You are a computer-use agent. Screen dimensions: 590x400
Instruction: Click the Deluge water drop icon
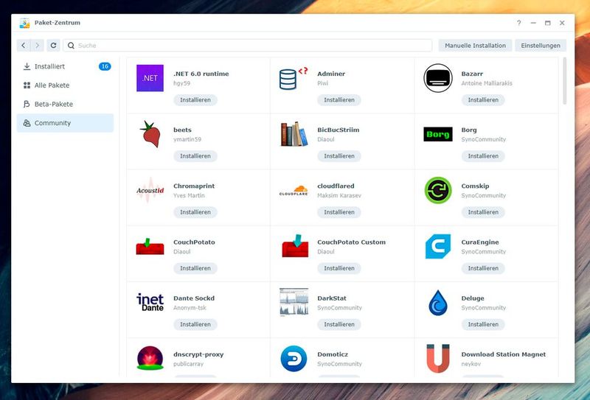click(x=438, y=303)
